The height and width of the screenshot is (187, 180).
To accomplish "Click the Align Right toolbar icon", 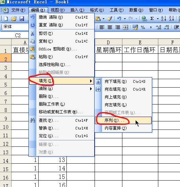I will pos(118,27).
